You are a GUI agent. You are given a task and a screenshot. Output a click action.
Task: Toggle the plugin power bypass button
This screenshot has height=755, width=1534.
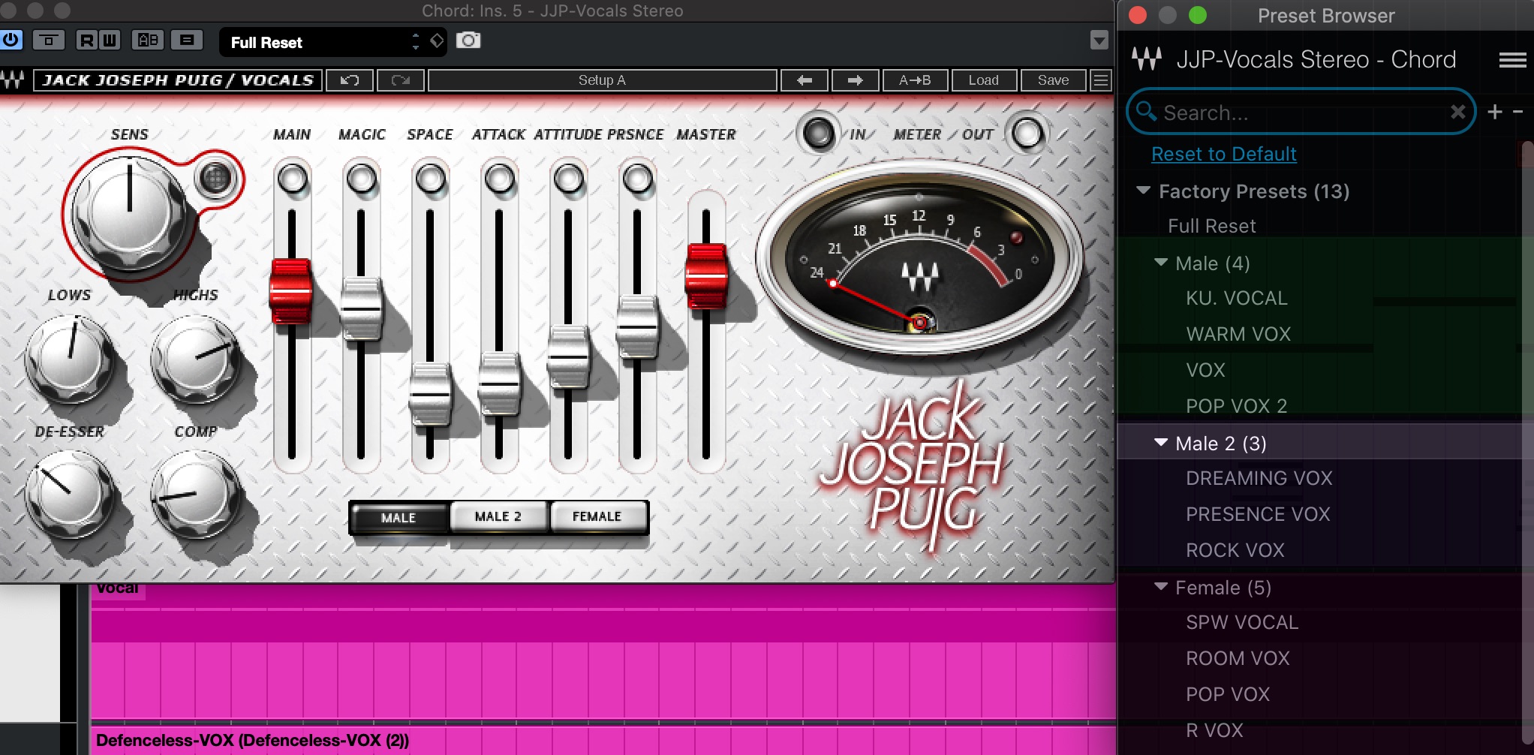click(11, 40)
